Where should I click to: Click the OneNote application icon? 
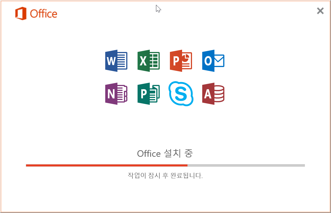pos(116,94)
